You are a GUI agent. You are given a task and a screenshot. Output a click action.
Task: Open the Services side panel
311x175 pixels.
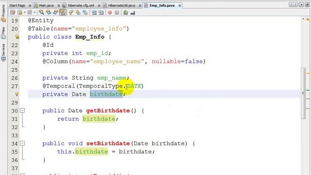(x=3, y=52)
